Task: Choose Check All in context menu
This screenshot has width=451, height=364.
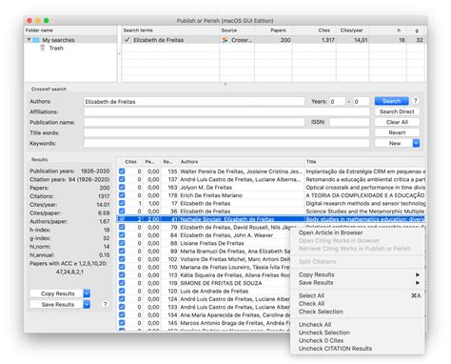Action: [311, 303]
